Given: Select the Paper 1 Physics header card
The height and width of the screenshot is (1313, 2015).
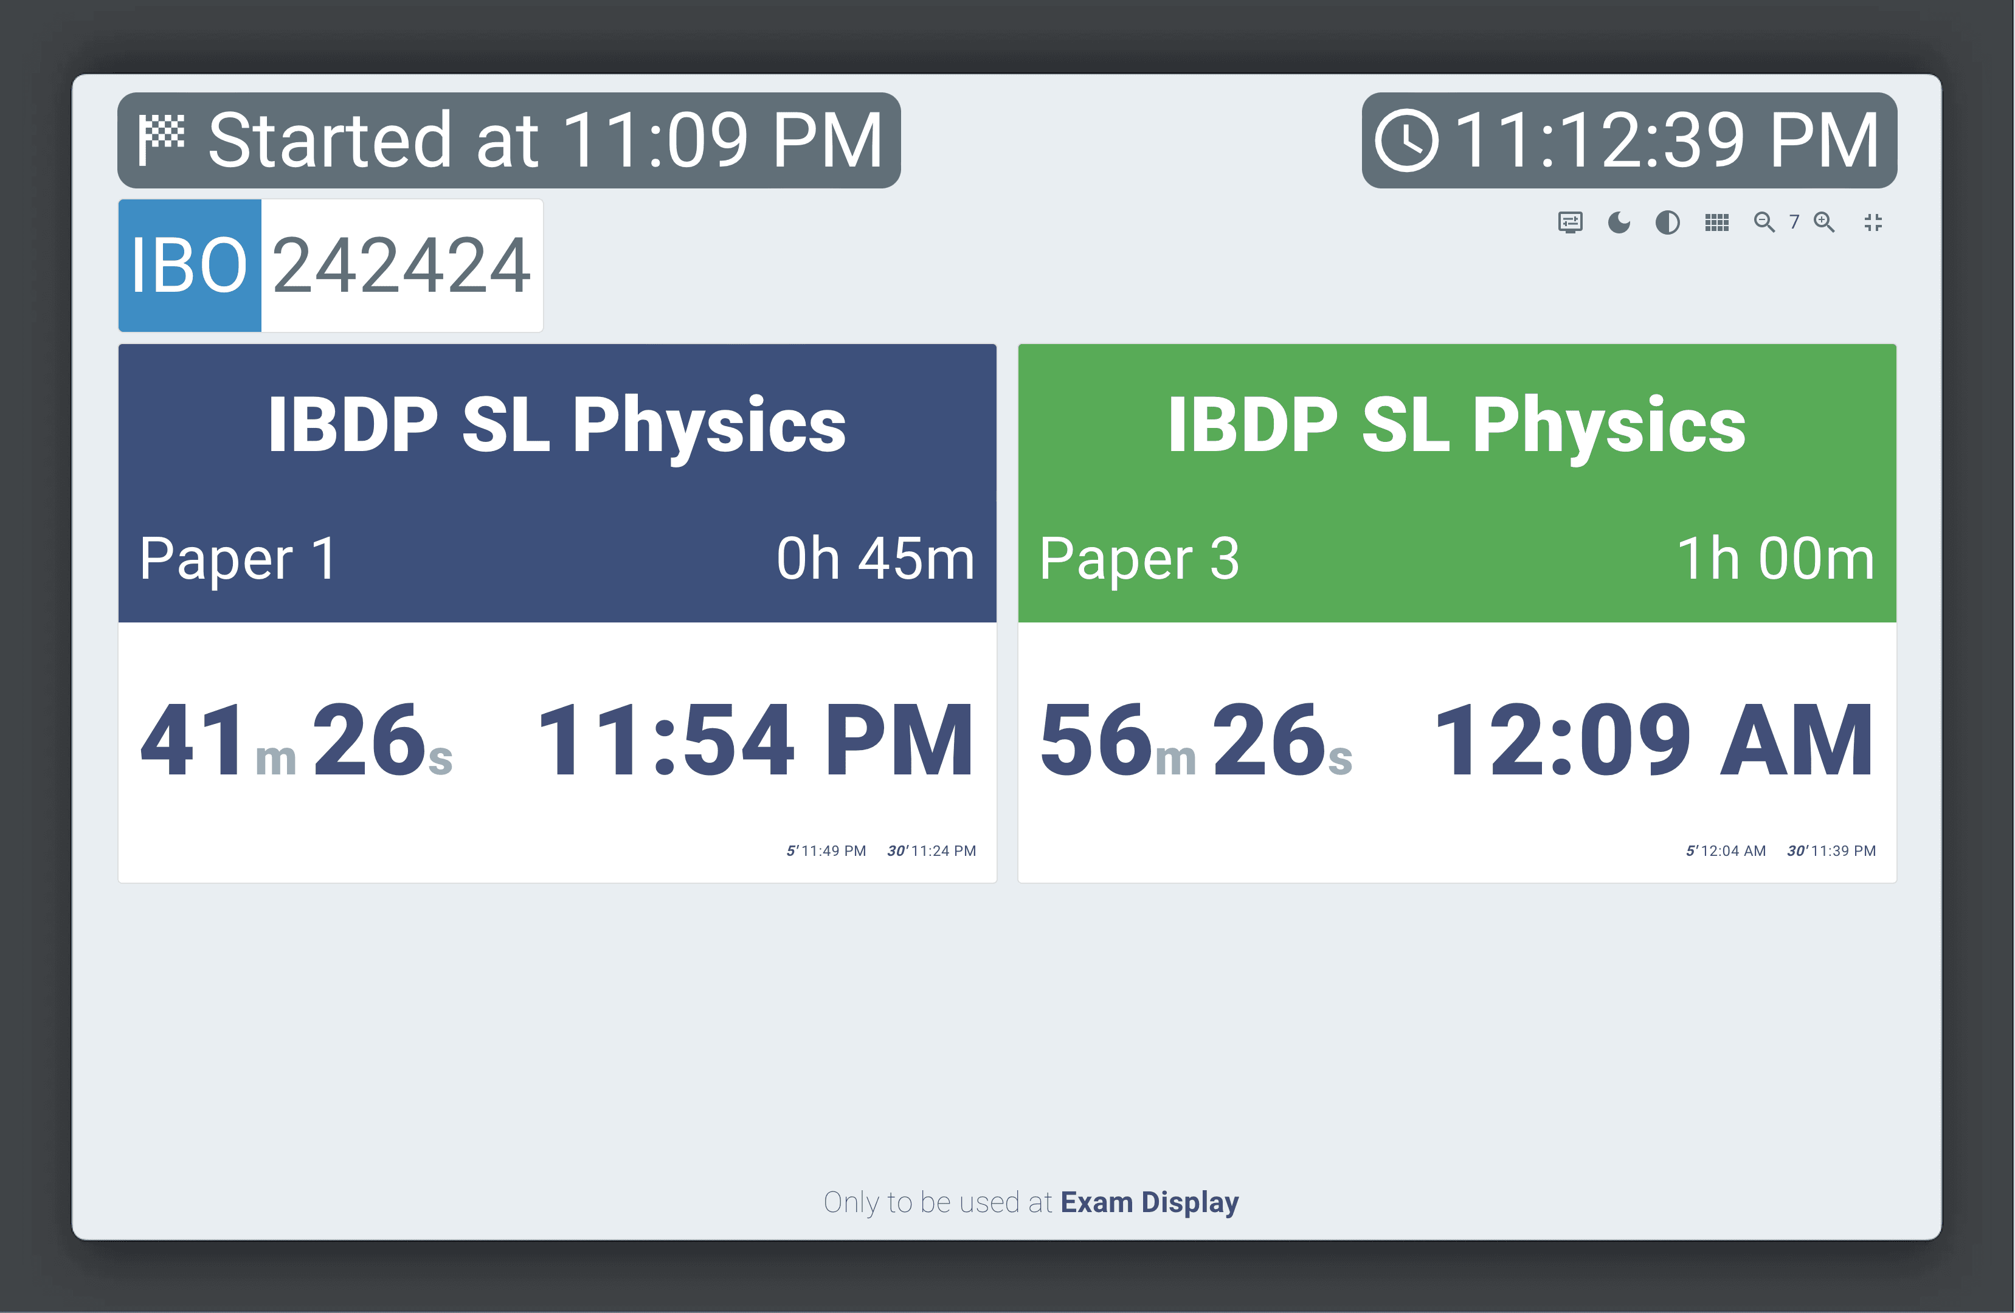Looking at the screenshot, I should coord(557,483).
